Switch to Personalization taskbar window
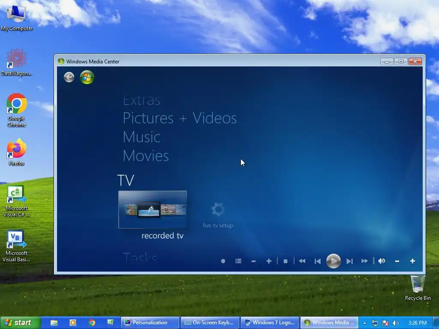Viewport: 439px width, 329px height. (x=150, y=323)
